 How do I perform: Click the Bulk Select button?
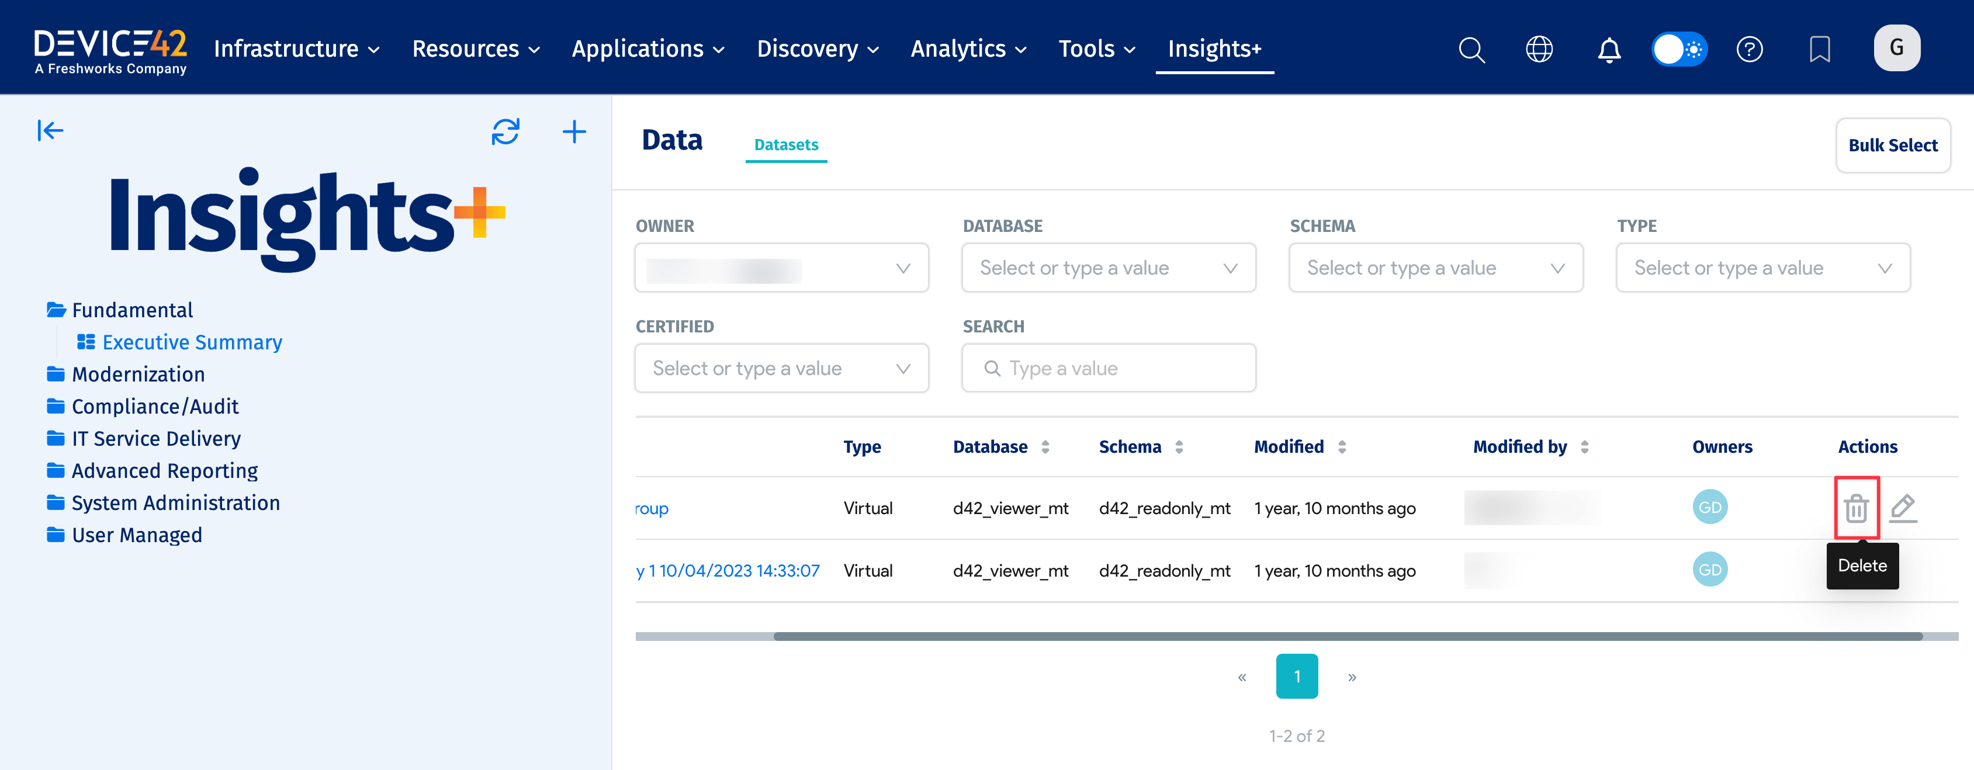coord(1893,145)
